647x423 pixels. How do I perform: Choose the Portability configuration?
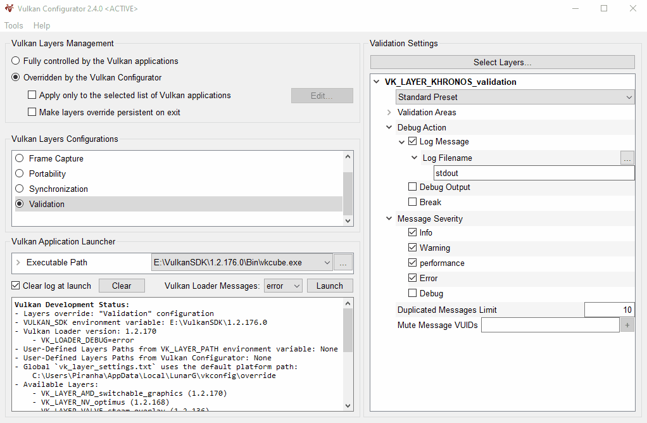point(20,174)
